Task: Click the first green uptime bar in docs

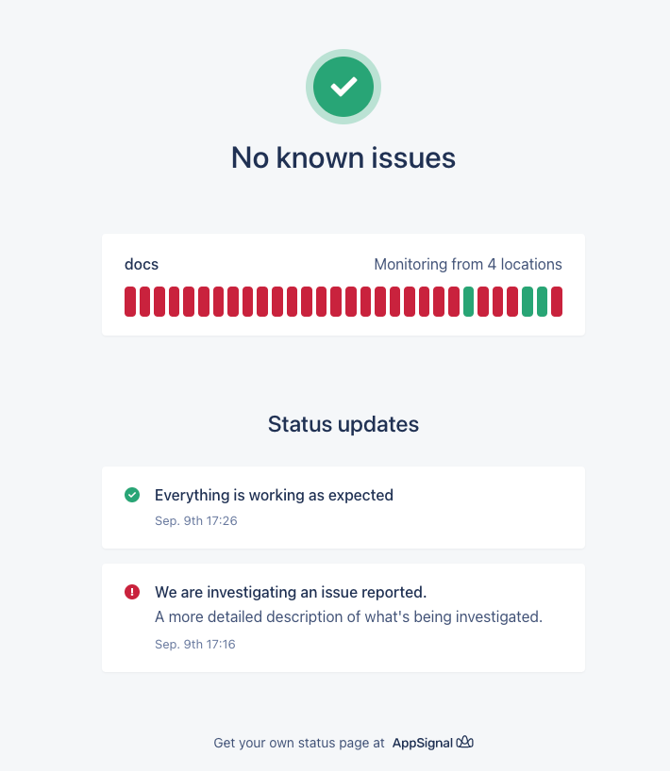Action: (x=468, y=302)
